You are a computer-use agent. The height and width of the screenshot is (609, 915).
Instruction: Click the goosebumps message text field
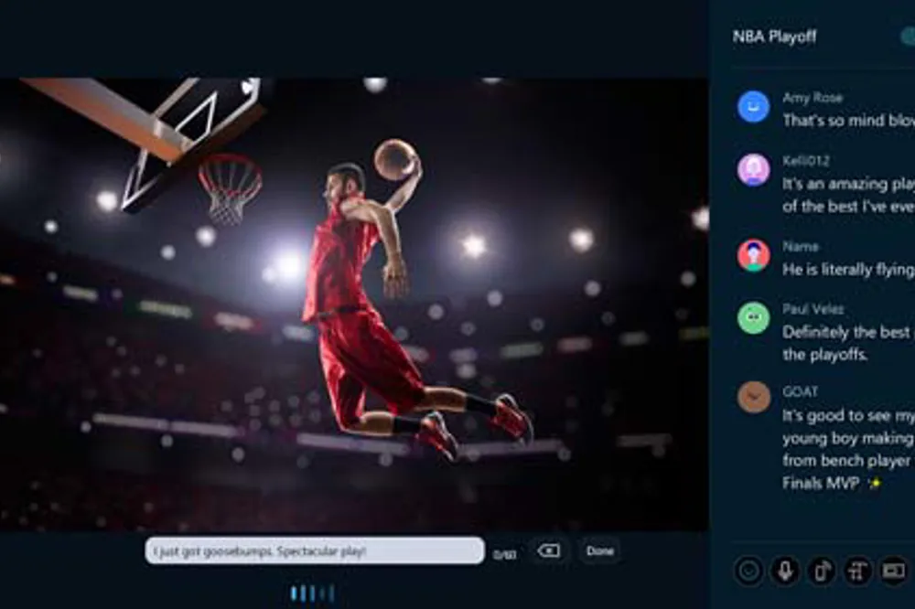[314, 550]
